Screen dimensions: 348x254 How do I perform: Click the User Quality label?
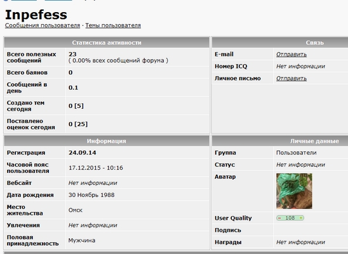click(x=233, y=219)
